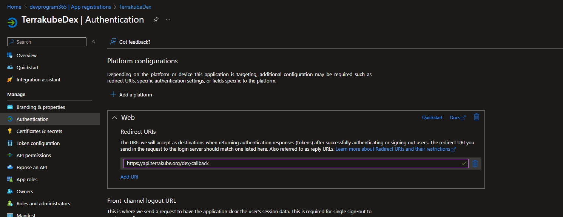Collapse the left sidebar menu
Image resolution: width=563 pixels, height=217 pixels.
point(94,42)
